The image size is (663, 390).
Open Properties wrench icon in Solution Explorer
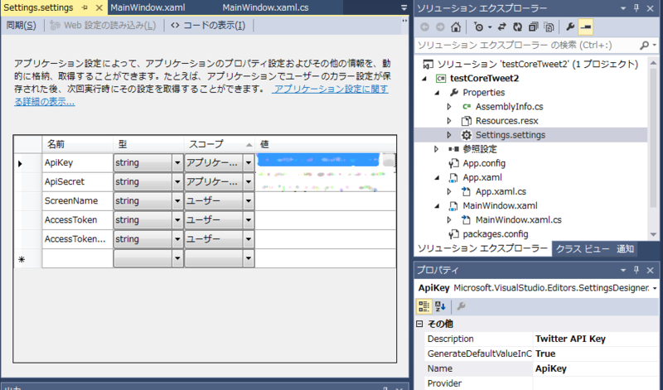point(570,27)
